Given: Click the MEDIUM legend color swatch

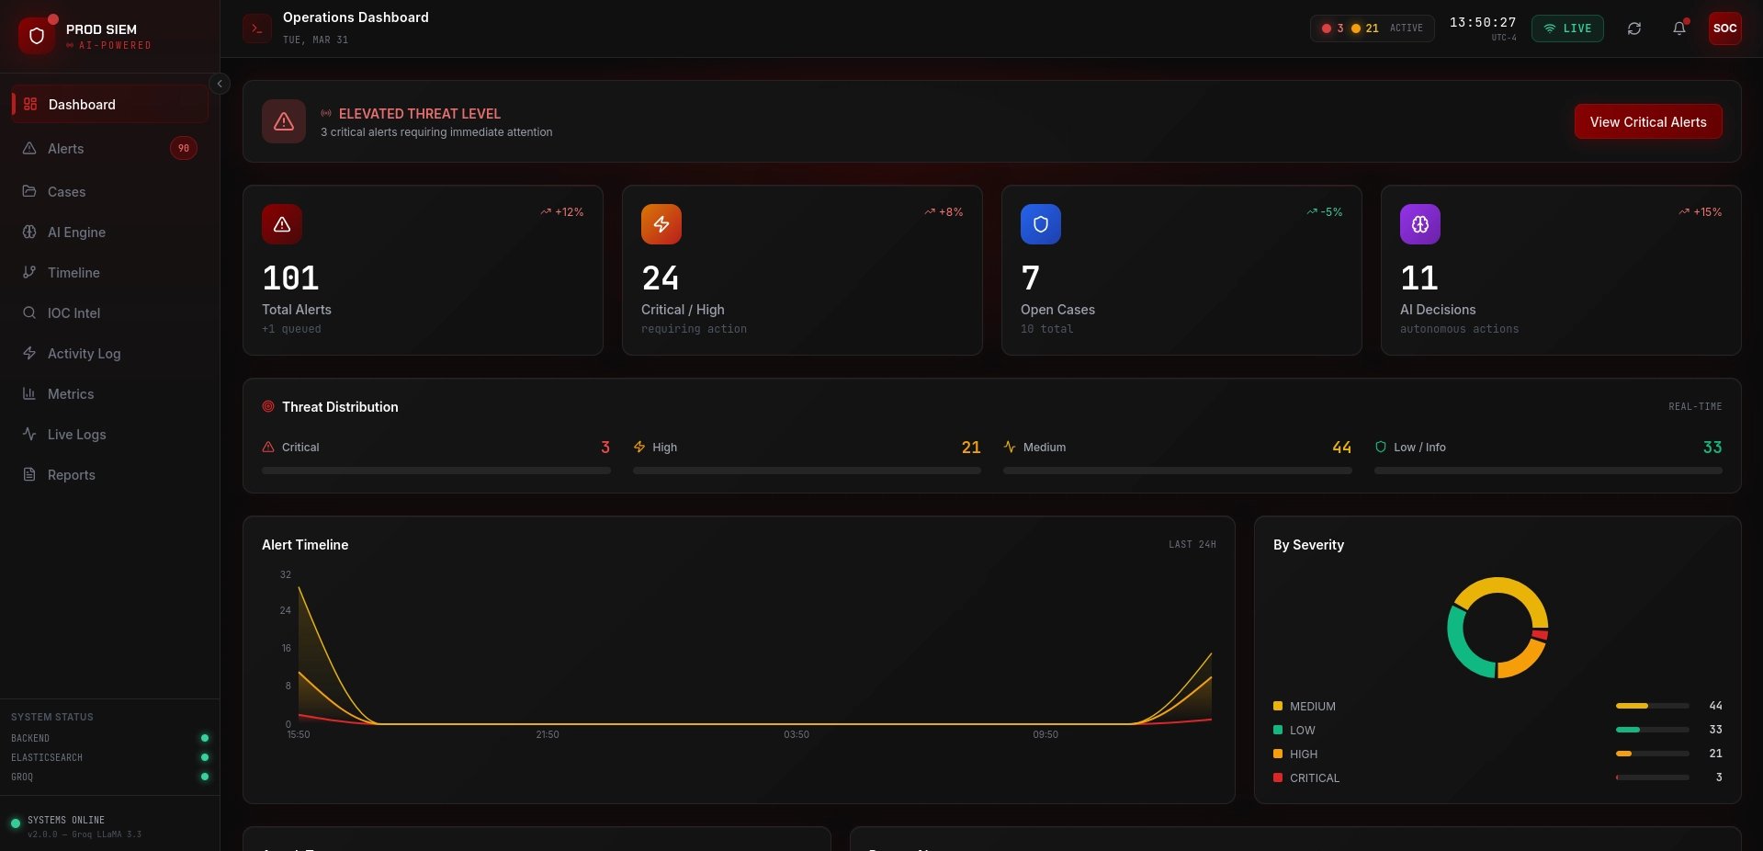Looking at the screenshot, I should (1278, 706).
